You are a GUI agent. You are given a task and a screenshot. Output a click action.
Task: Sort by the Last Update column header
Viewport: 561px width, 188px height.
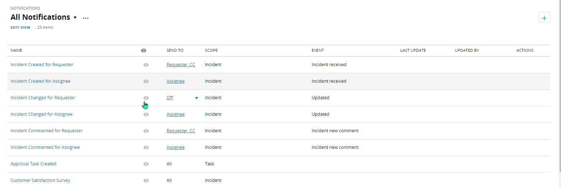[x=413, y=51]
